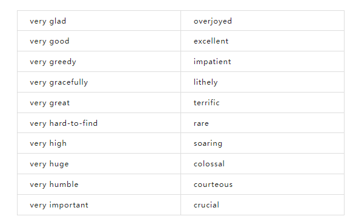Select the word 'rare'

201,123
